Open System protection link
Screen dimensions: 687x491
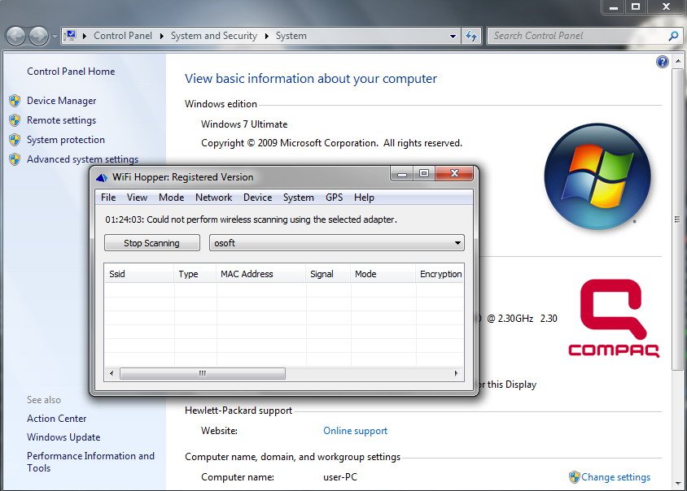coord(66,140)
